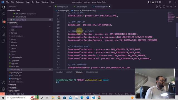Open the Accounts menu icon
178x100 pixels.
point(3,82)
